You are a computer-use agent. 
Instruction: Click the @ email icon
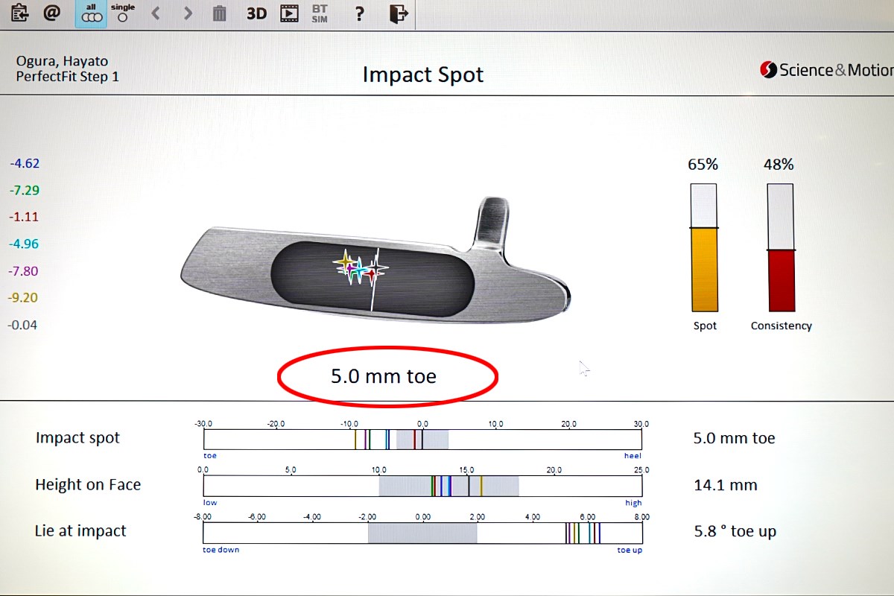[x=51, y=13]
